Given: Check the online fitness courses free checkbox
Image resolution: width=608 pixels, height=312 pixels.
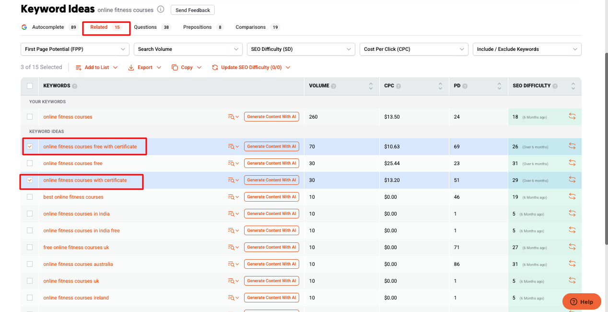Looking at the screenshot, I should (x=30, y=163).
